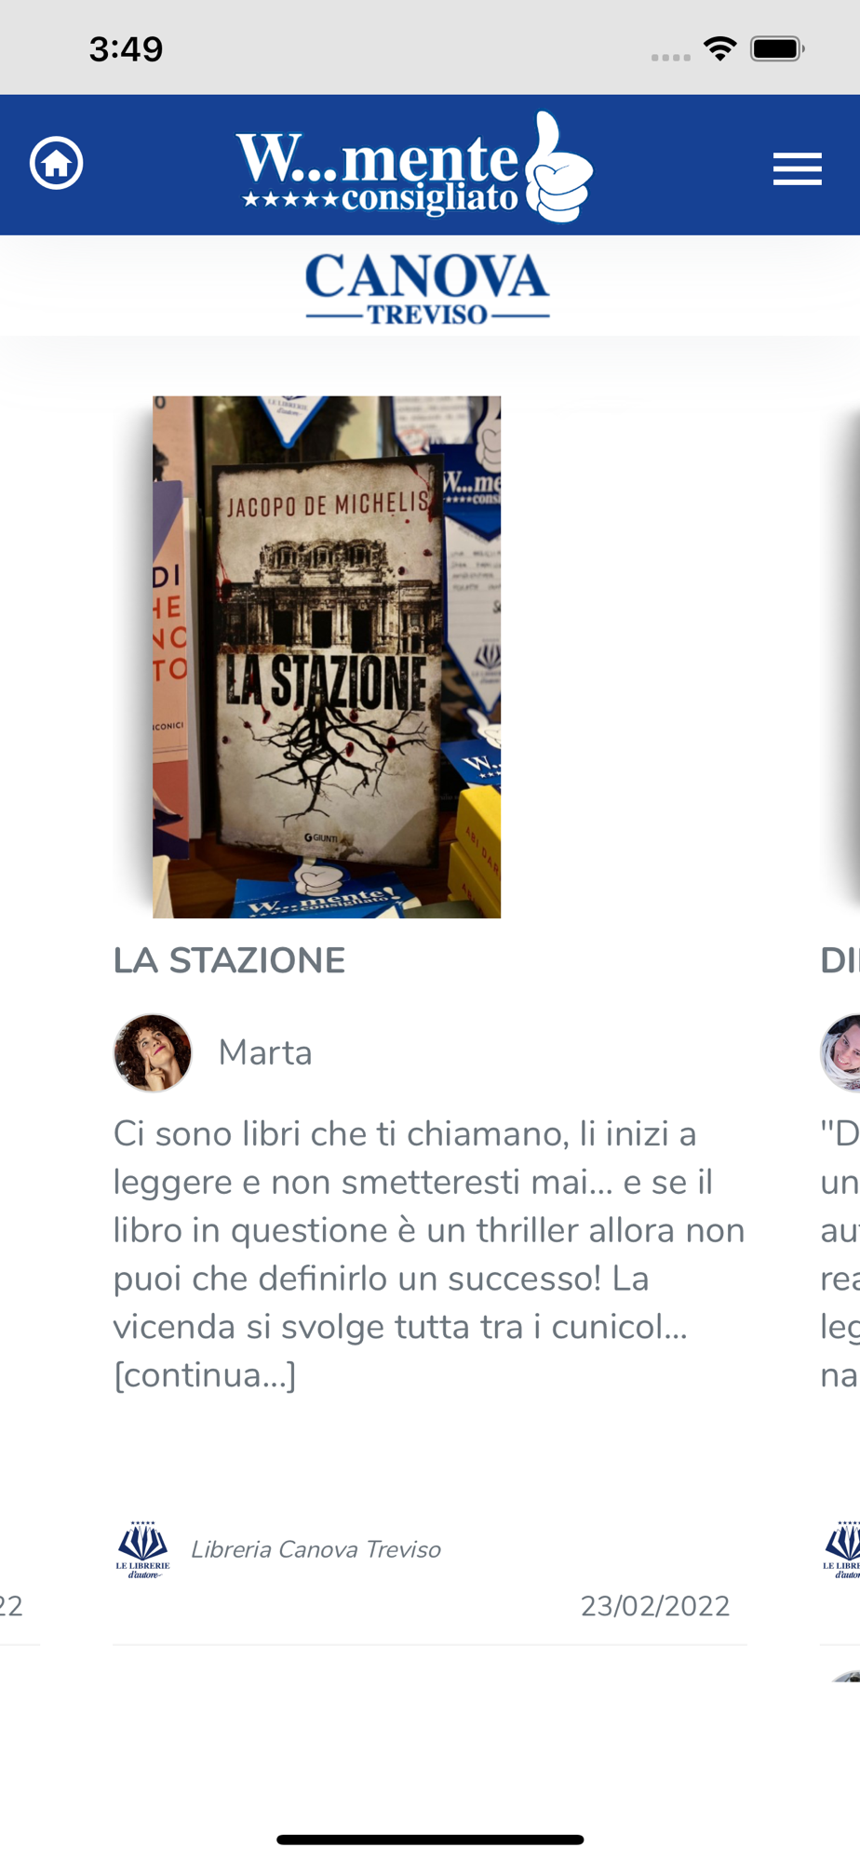Image resolution: width=860 pixels, height=1861 pixels.
Task: Tap the home icon in header
Action: tap(57, 163)
